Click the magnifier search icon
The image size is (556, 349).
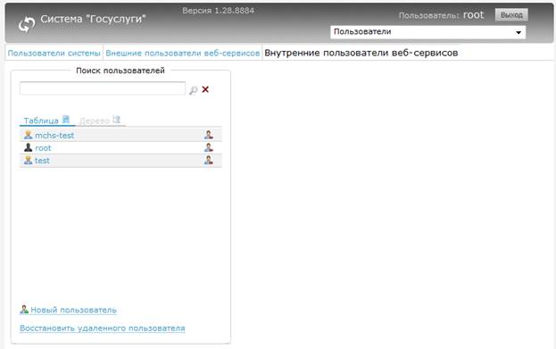[194, 90]
